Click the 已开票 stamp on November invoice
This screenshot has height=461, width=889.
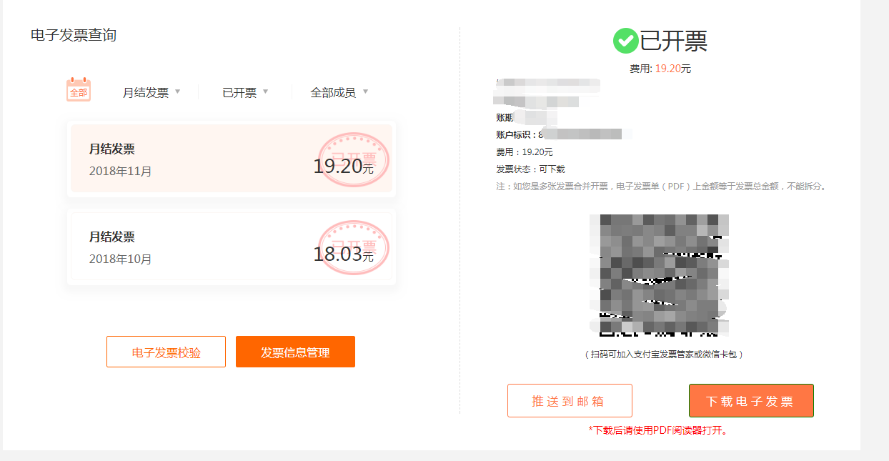tap(354, 159)
